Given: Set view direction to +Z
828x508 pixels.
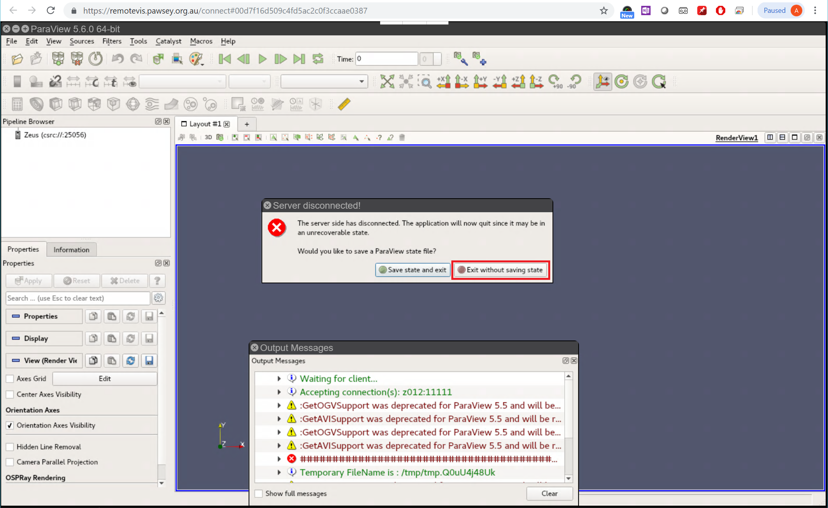Looking at the screenshot, I should click(x=518, y=82).
